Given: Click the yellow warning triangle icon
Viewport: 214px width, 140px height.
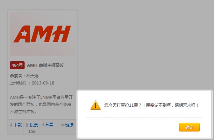Looking at the screenshot, I should (x=96, y=105).
